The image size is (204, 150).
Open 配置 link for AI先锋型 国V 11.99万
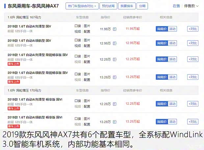click(x=87, y=32)
